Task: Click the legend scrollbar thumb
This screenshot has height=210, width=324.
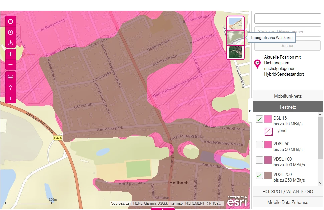Action: coord(320,138)
